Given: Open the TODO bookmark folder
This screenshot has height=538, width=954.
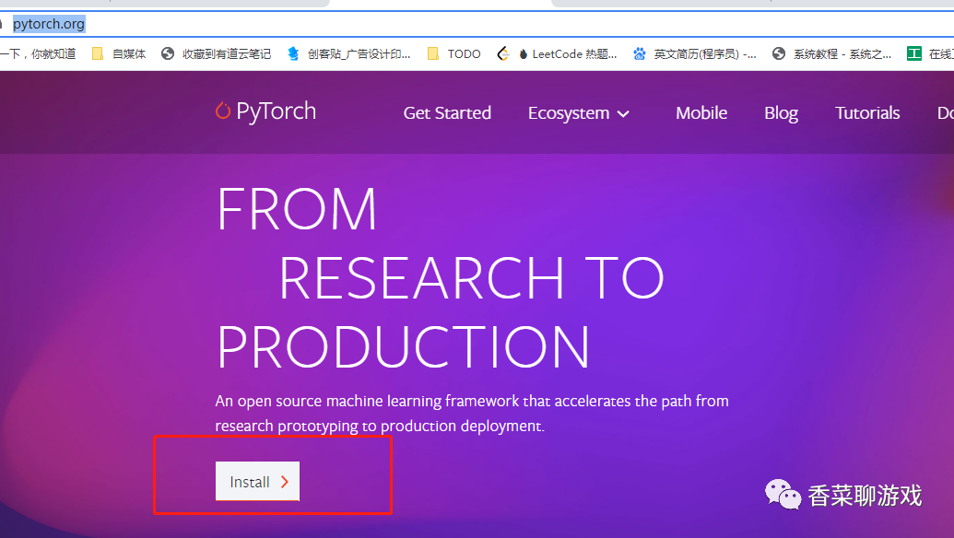Looking at the screenshot, I should (x=453, y=54).
